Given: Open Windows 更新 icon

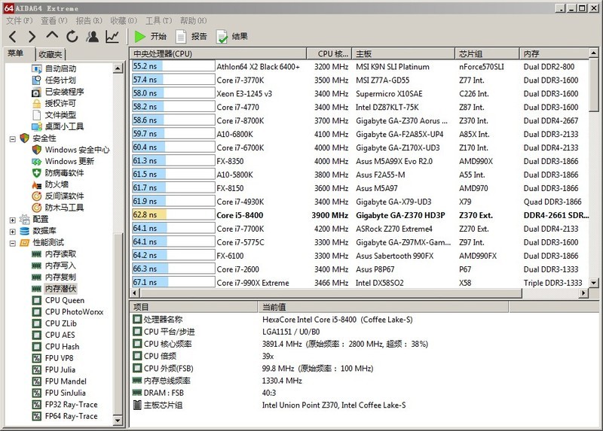Looking at the screenshot, I should point(36,162).
